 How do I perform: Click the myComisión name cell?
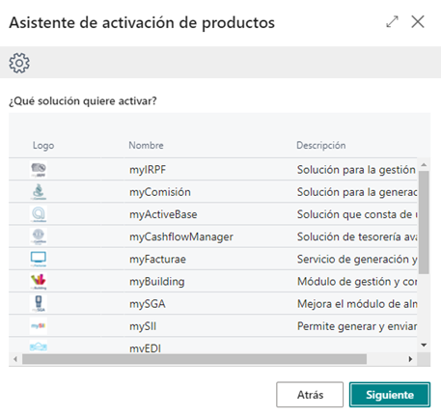point(160,192)
